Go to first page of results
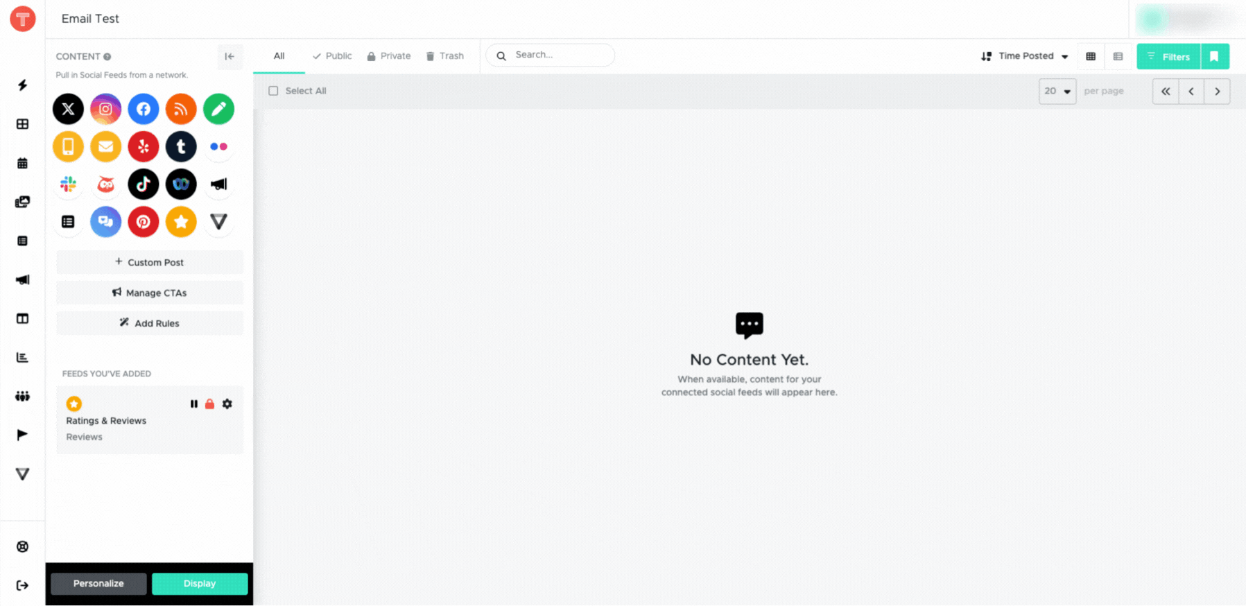The image size is (1246, 606). 1166,91
